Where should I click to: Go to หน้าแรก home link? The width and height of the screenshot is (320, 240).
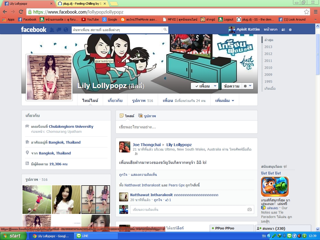pos(270,29)
